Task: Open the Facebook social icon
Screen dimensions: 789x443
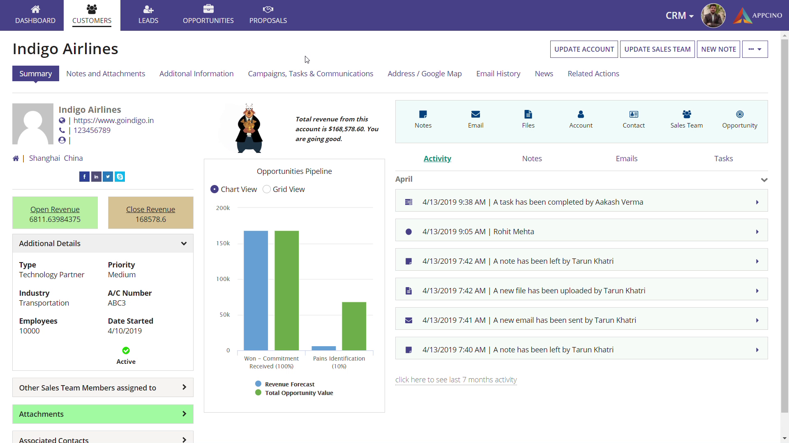Action: coord(84,177)
